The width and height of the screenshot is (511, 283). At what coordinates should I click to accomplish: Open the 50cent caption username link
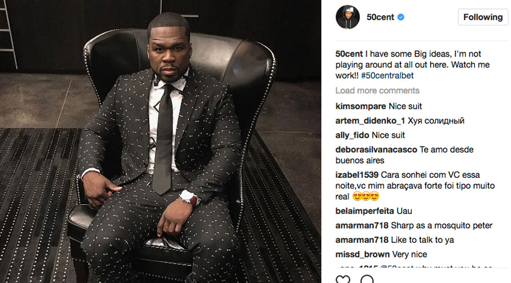click(x=349, y=54)
